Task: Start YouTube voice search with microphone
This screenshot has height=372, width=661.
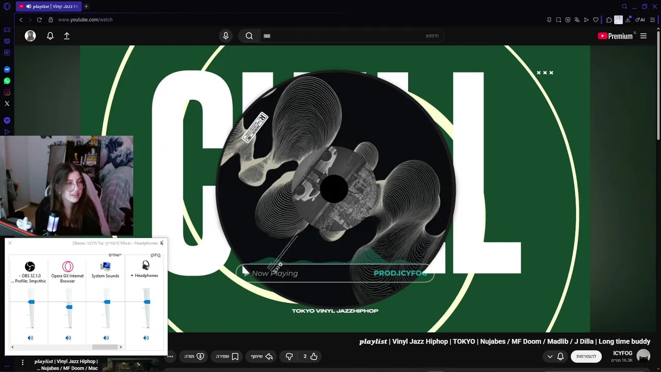Action: click(226, 36)
